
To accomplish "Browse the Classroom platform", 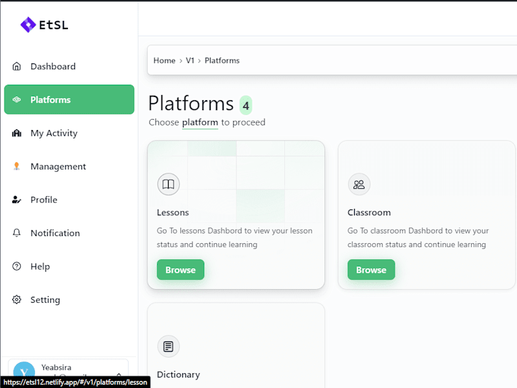I will [x=371, y=270].
